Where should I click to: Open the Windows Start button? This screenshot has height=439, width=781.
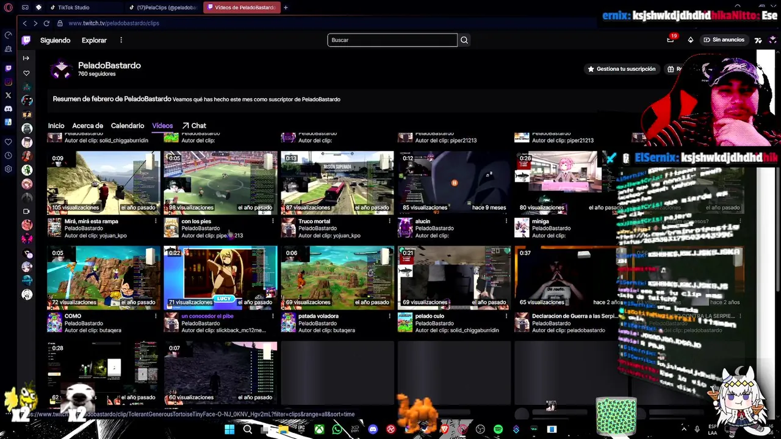point(229,429)
